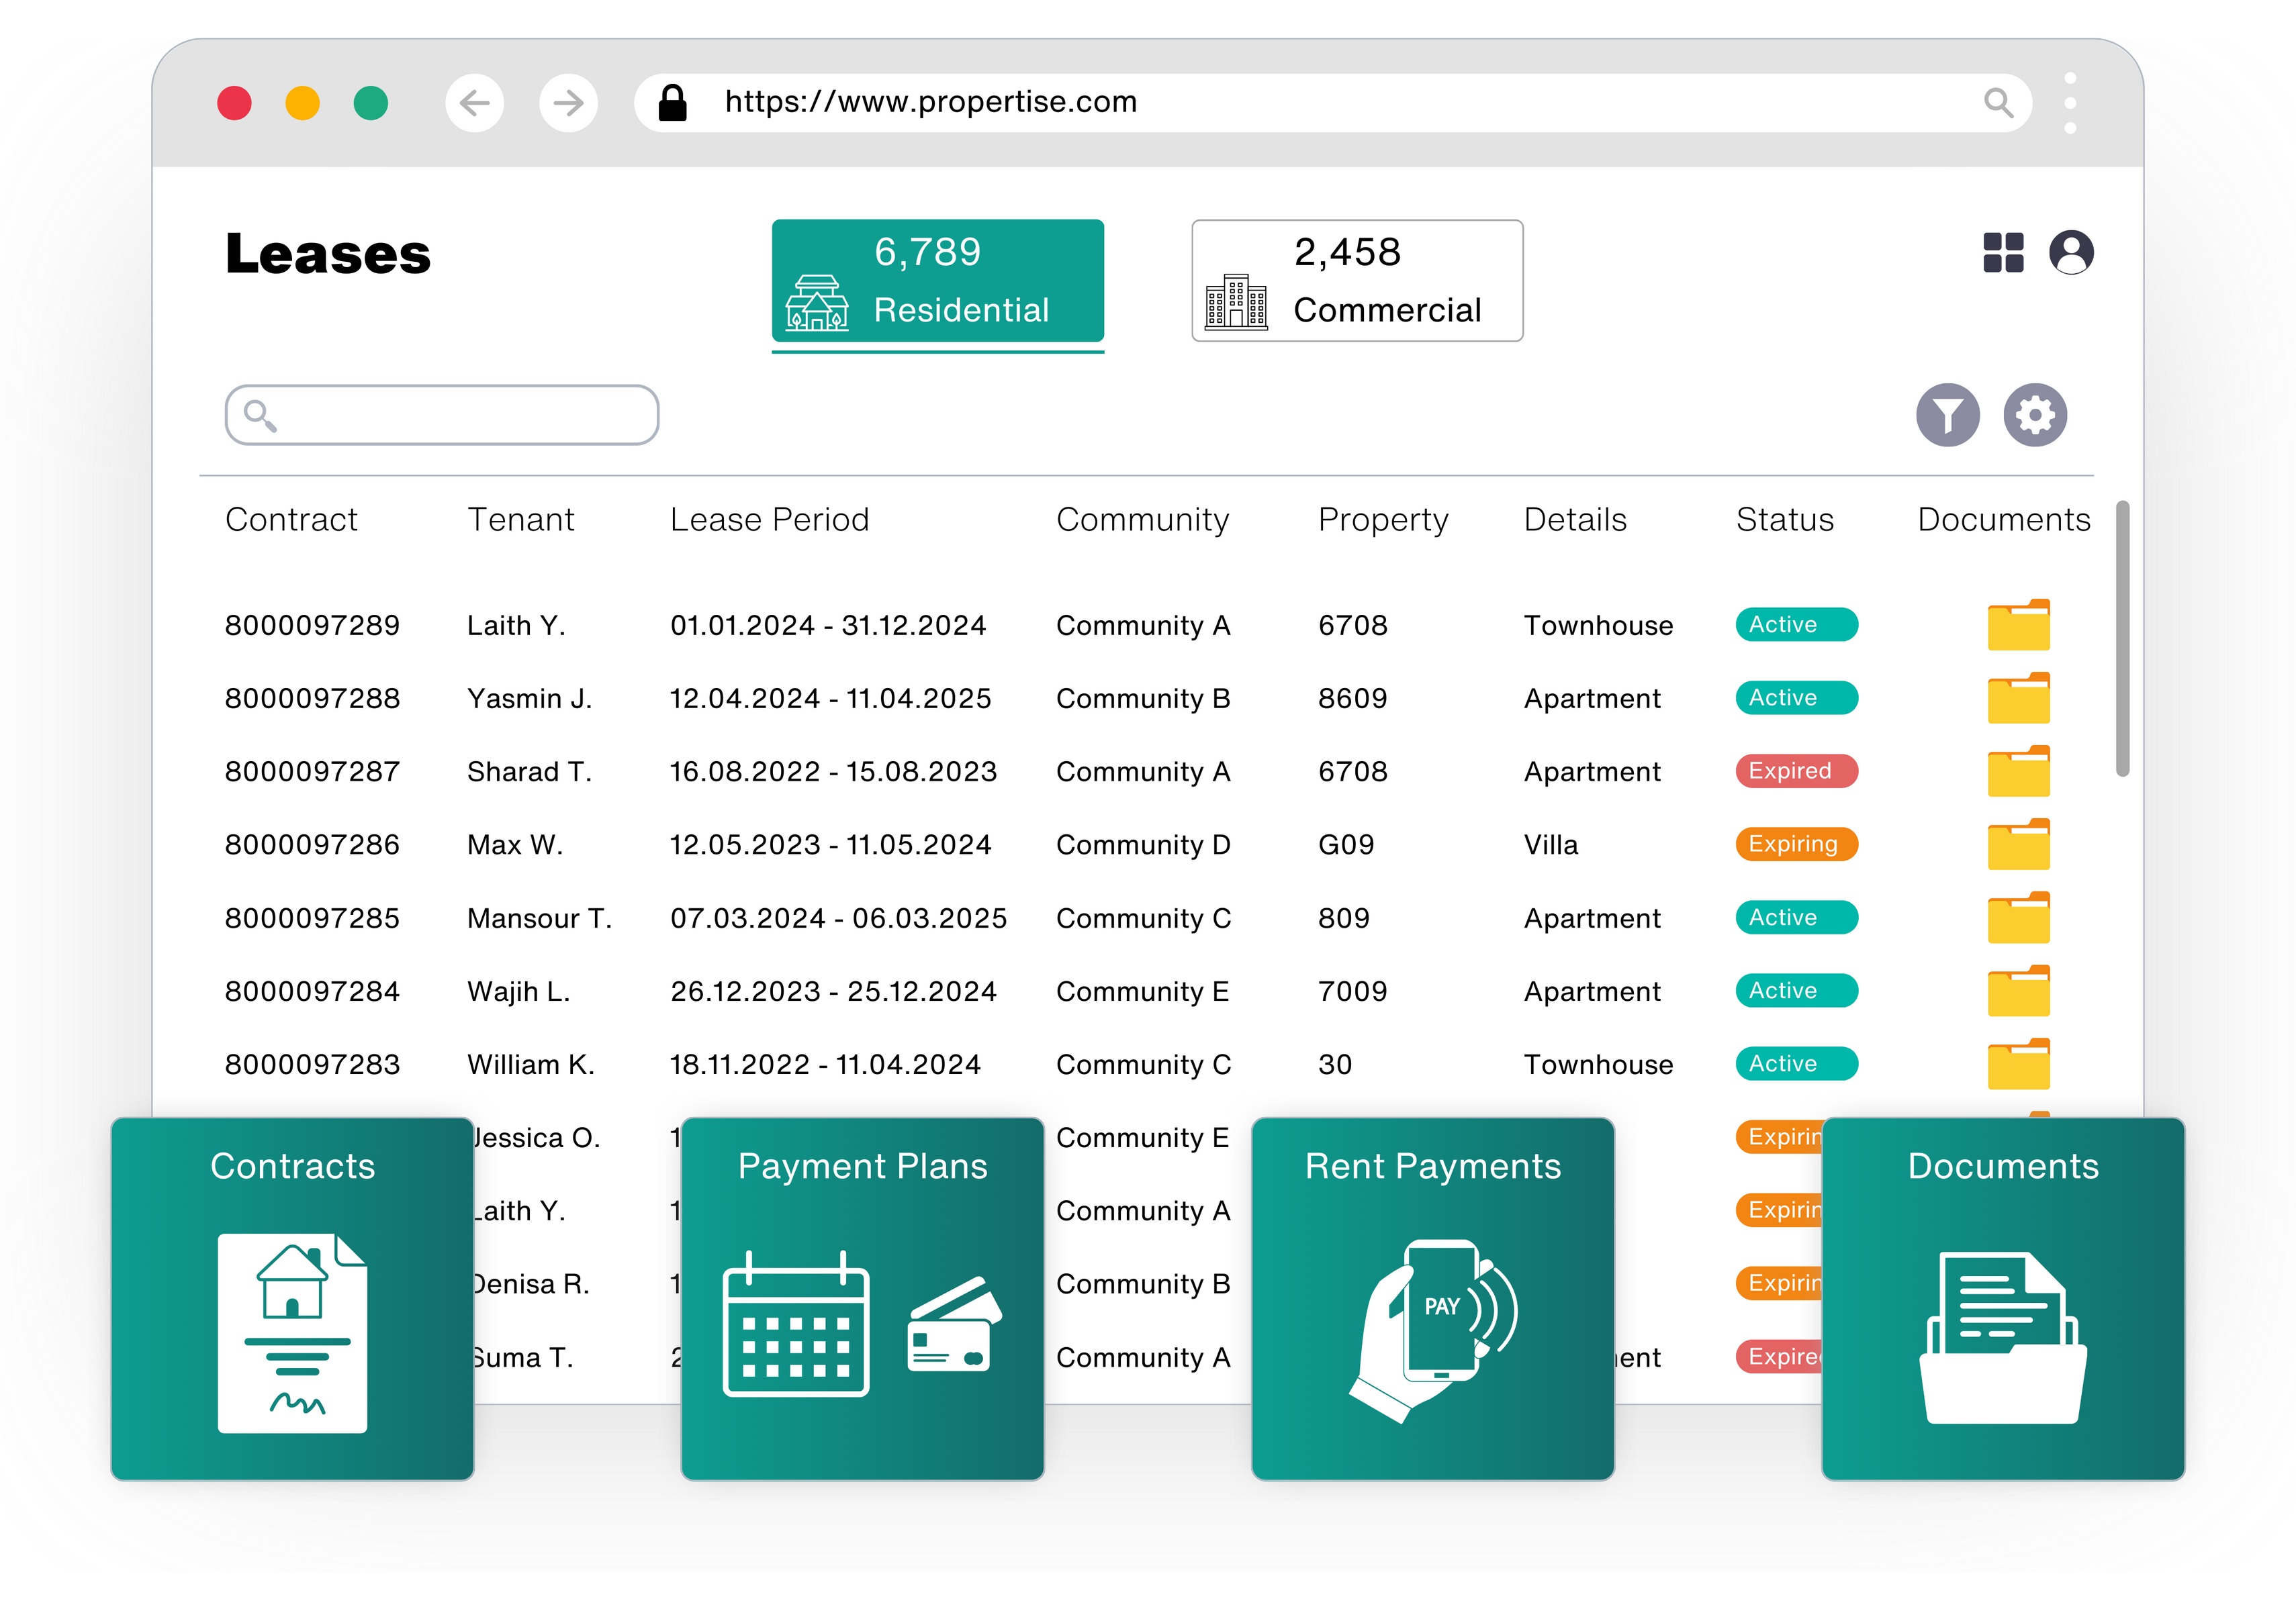Open documents folder for Laith Y. lease
Screen dimensions: 2296x1611
pos(2018,626)
